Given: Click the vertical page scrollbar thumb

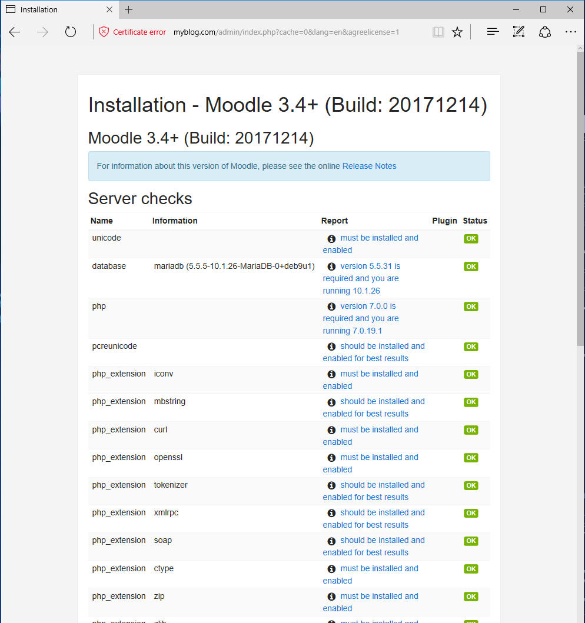Looking at the screenshot, I should [580, 199].
